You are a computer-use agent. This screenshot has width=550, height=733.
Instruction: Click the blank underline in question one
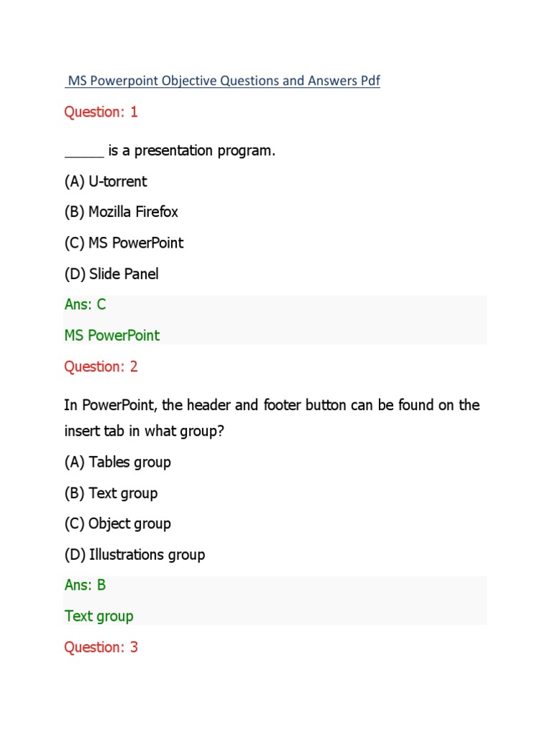point(84,152)
